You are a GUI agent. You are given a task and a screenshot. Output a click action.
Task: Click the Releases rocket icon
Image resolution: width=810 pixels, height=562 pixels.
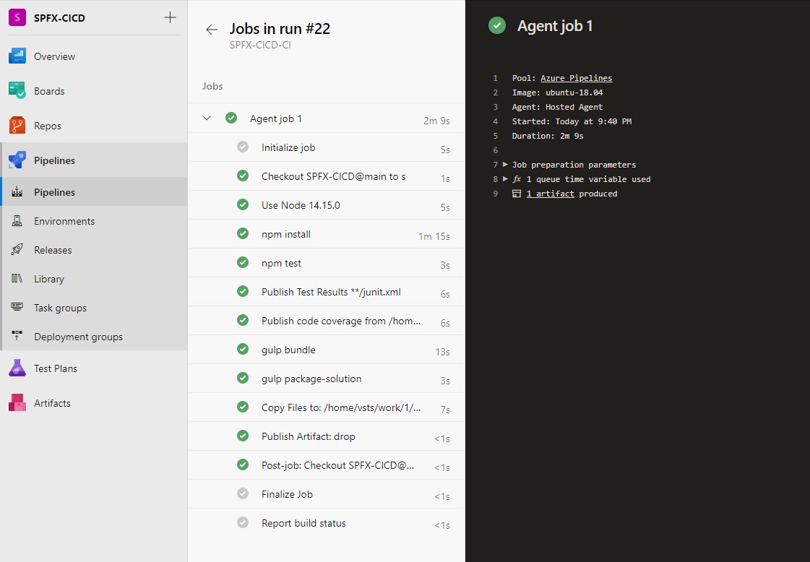coord(17,250)
